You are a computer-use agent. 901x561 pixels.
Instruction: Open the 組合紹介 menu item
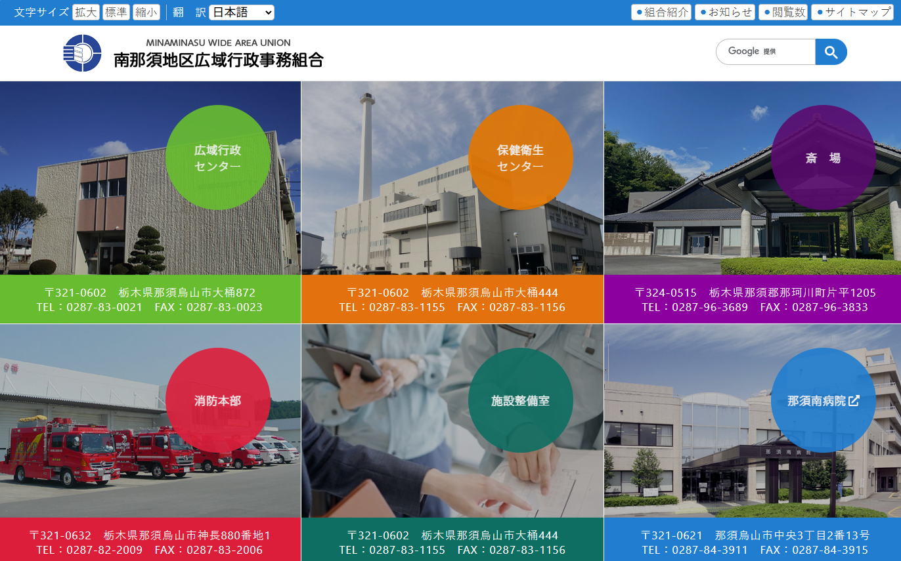pos(661,12)
